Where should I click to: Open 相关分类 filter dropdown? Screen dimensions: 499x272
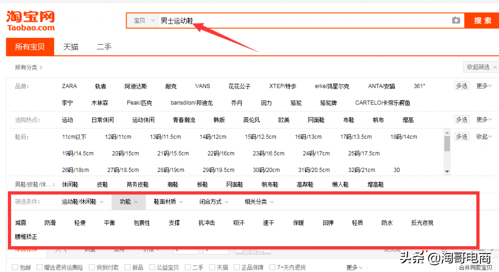[259, 202]
